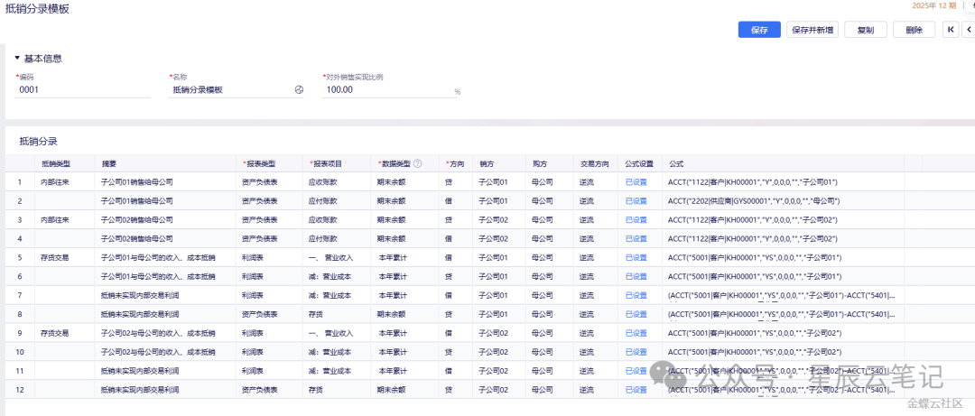Open 已设置 formula link in row 5
Screen dimensions: 975x416
[636, 257]
